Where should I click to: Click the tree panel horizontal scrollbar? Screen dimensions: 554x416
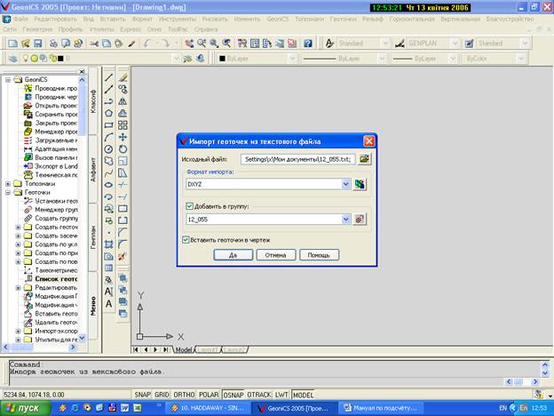[x=39, y=348]
